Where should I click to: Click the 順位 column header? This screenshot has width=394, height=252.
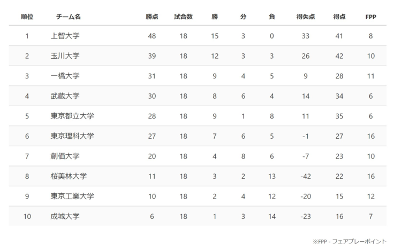27,17
